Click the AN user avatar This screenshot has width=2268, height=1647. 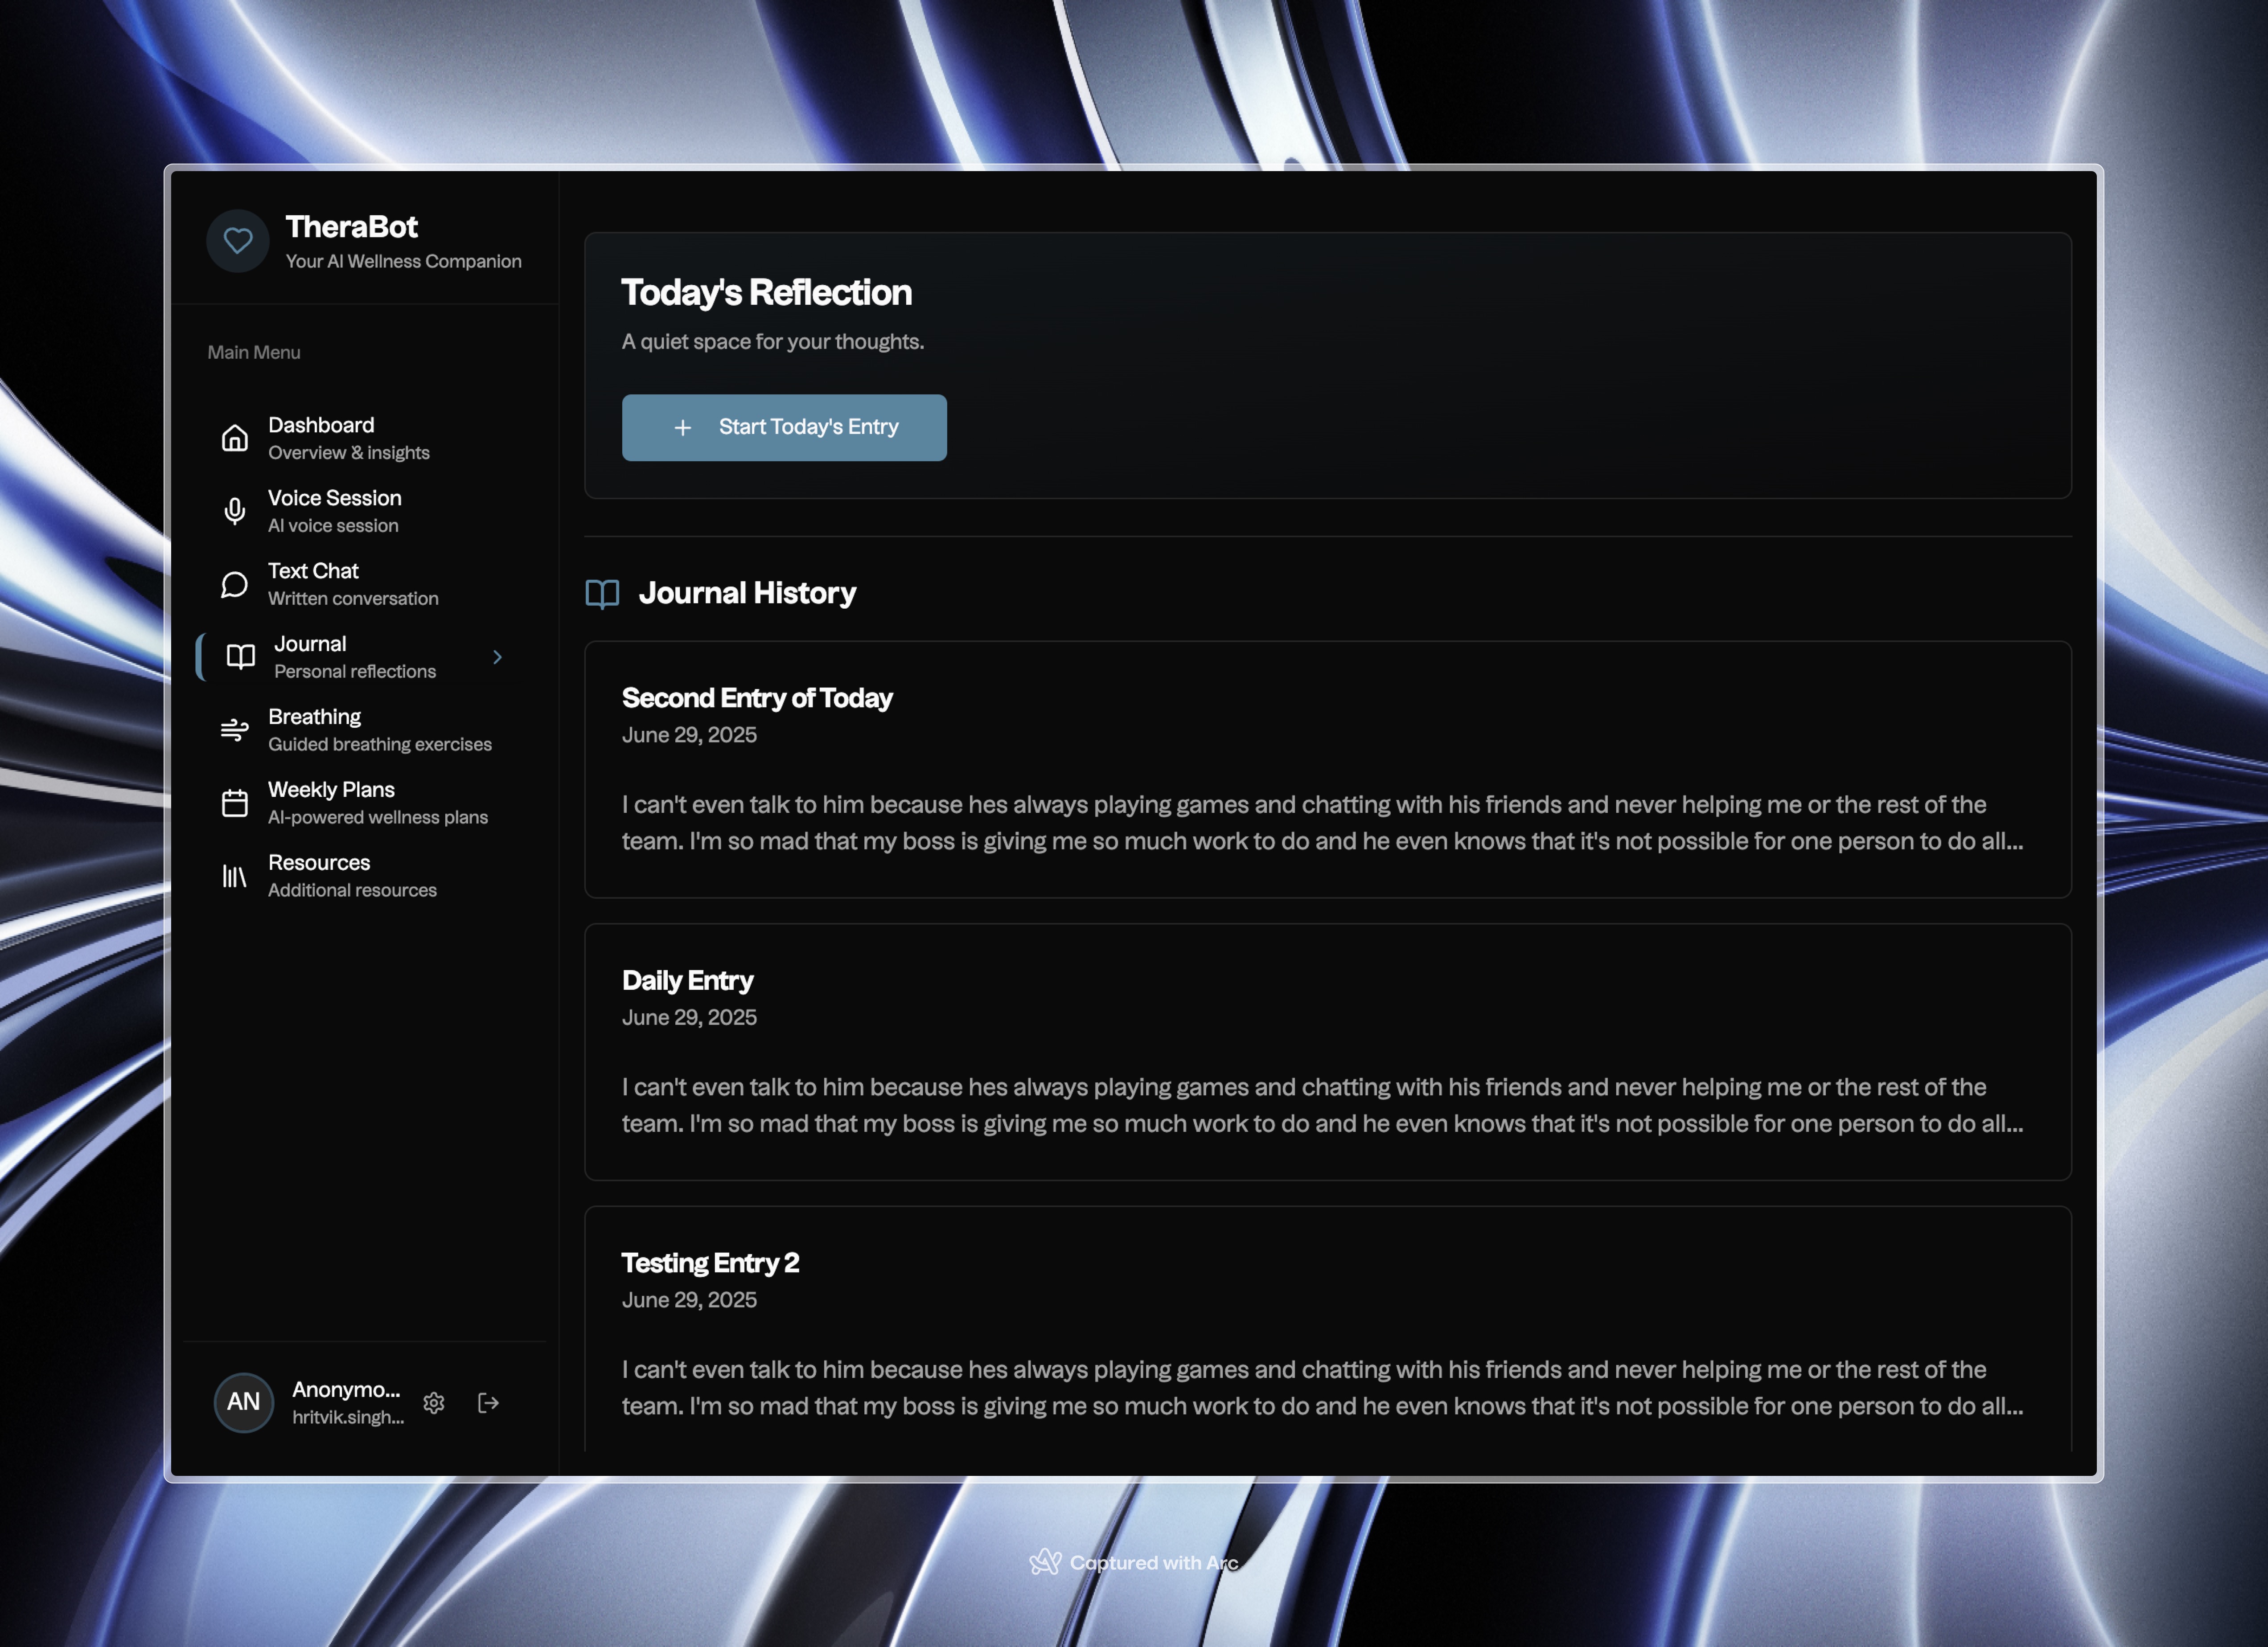pyautogui.click(x=244, y=1402)
